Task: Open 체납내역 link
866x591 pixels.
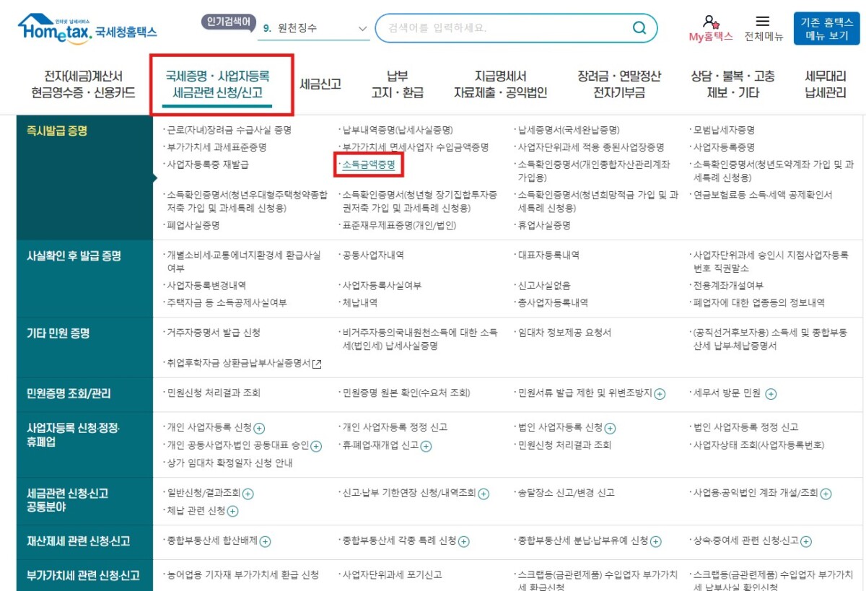Action: [x=360, y=303]
